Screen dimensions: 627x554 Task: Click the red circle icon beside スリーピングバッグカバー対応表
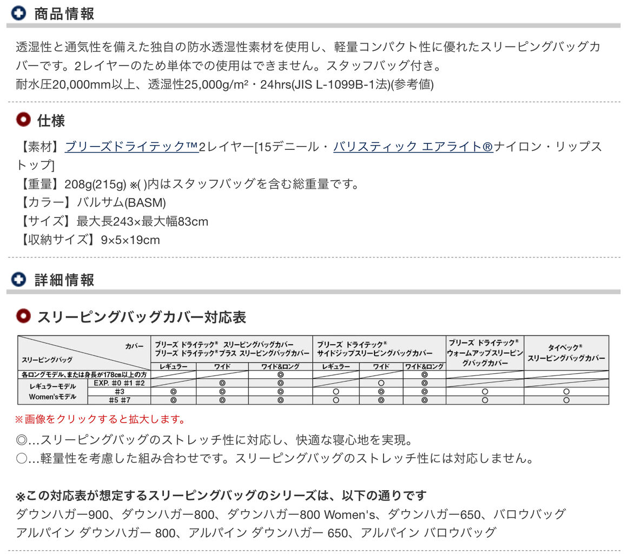pos(23,316)
